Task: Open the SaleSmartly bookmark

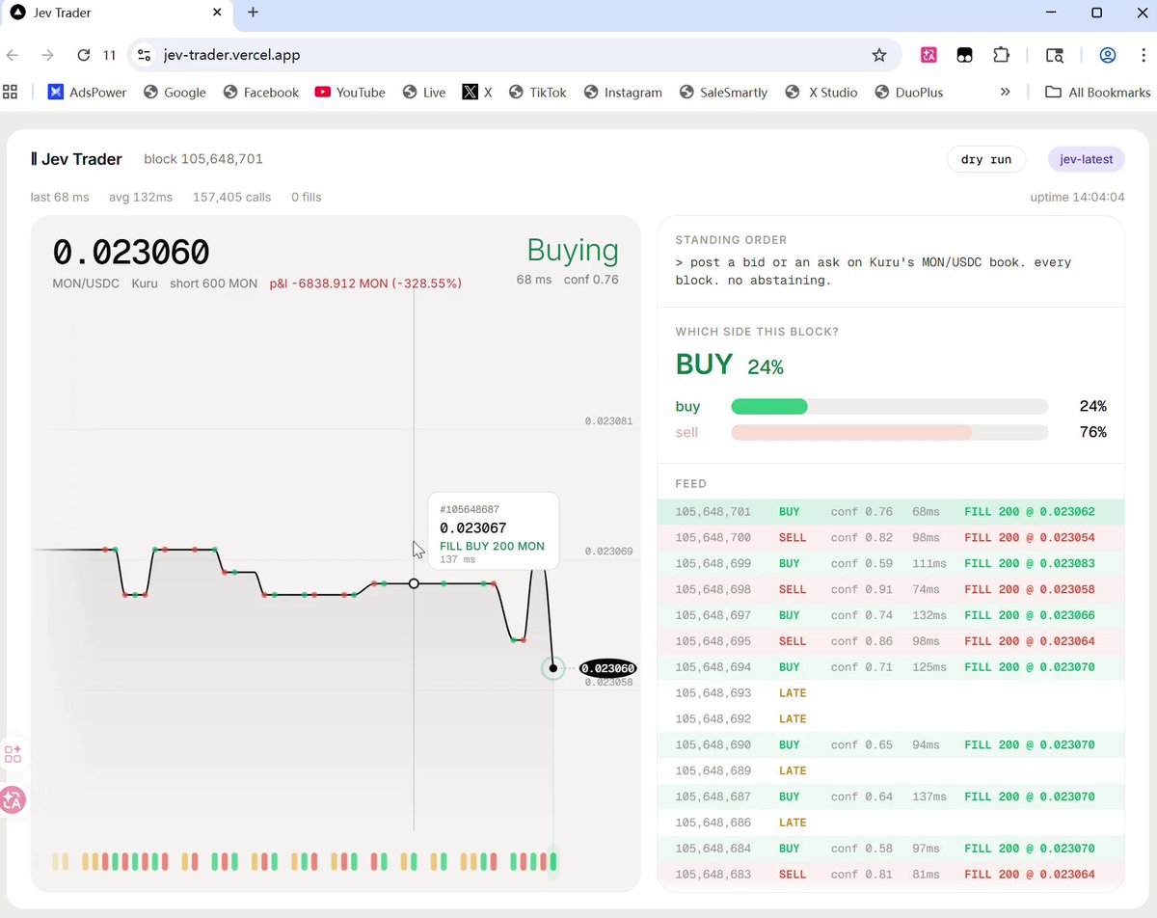Action: (723, 93)
